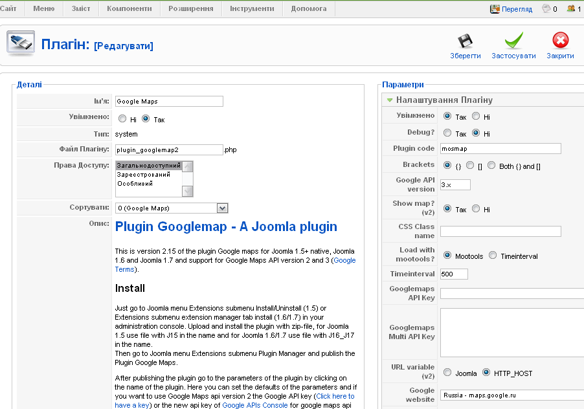Collapse the plugin settings panel with the green triangle
Image resolution: width=584 pixels, height=409 pixels.
point(390,100)
